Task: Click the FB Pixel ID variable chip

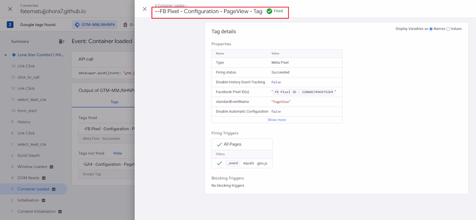Action: coord(304,92)
